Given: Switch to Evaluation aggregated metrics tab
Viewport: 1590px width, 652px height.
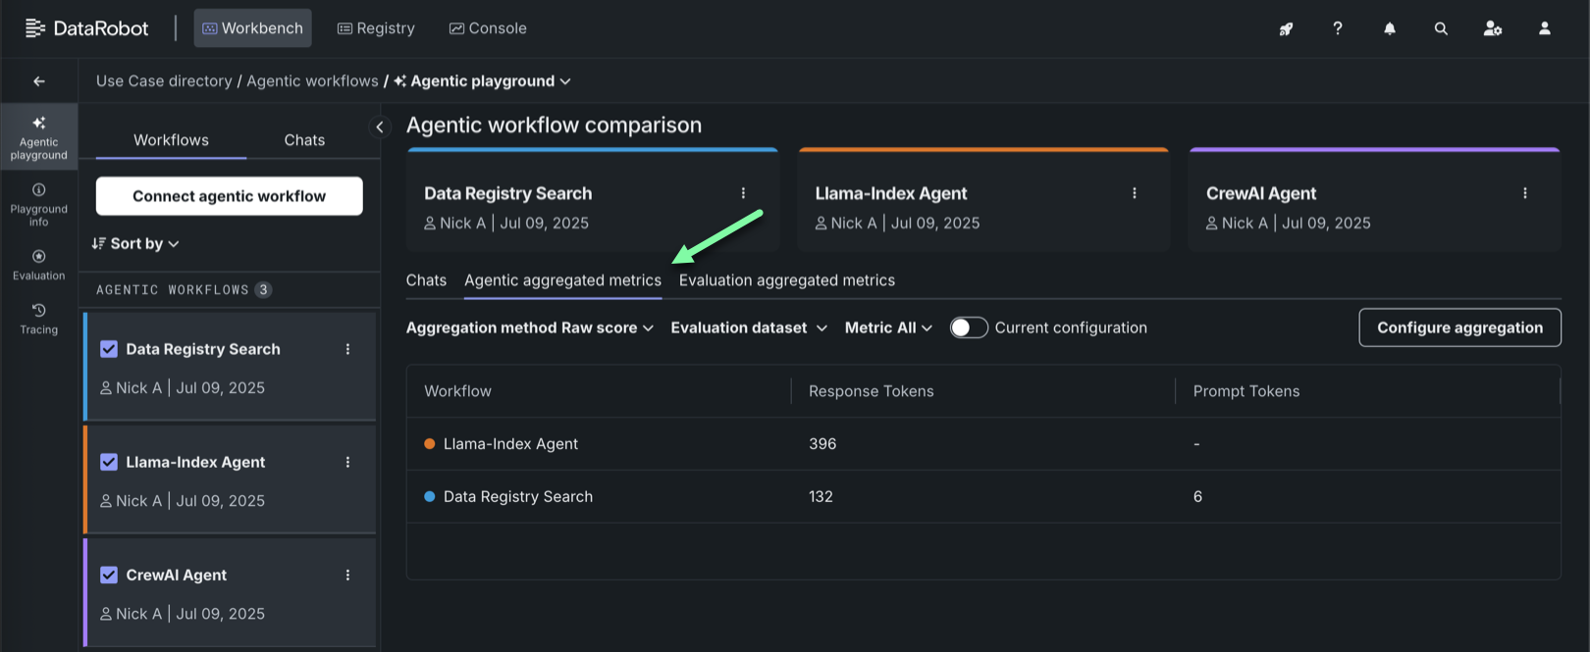Looking at the screenshot, I should [787, 280].
